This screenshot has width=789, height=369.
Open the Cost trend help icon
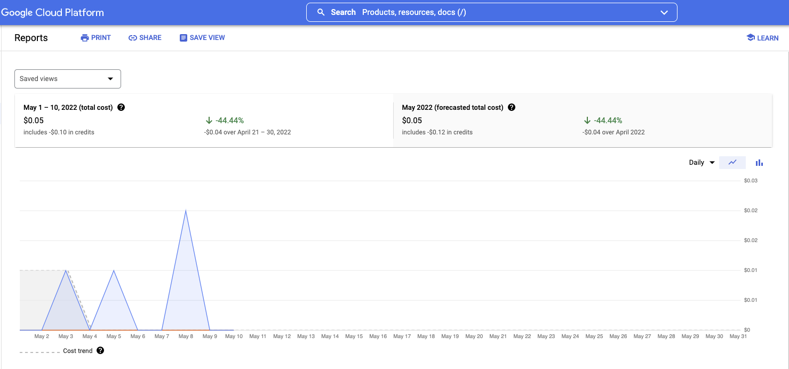point(100,350)
